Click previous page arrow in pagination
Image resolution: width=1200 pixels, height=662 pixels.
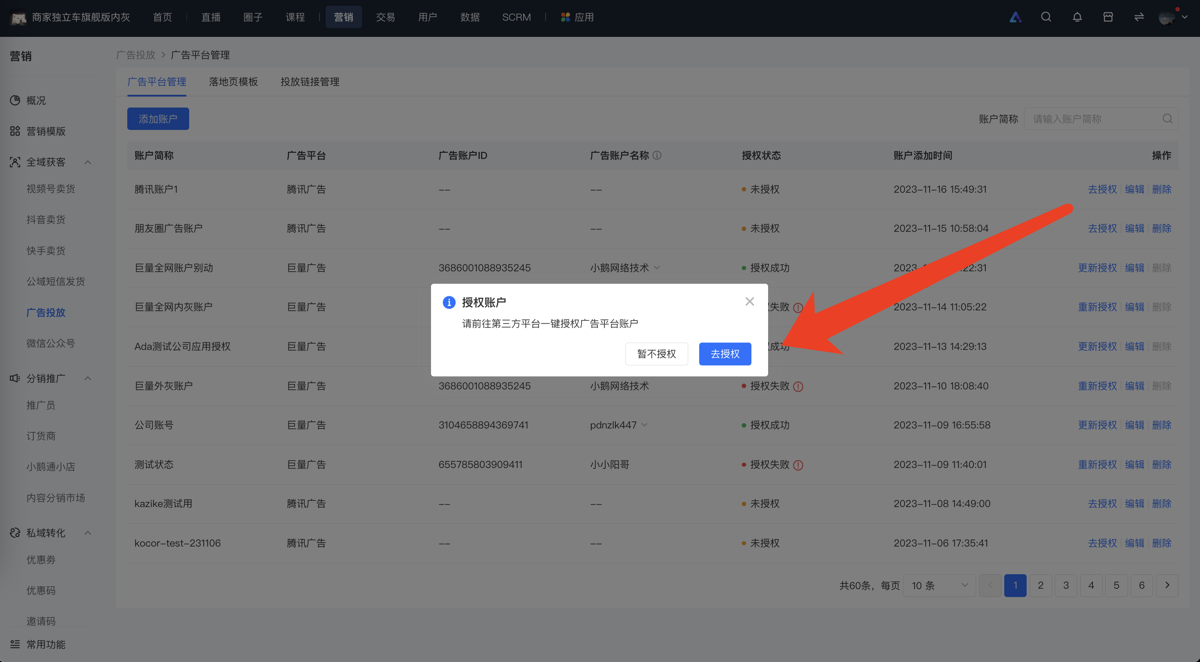(990, 585)
